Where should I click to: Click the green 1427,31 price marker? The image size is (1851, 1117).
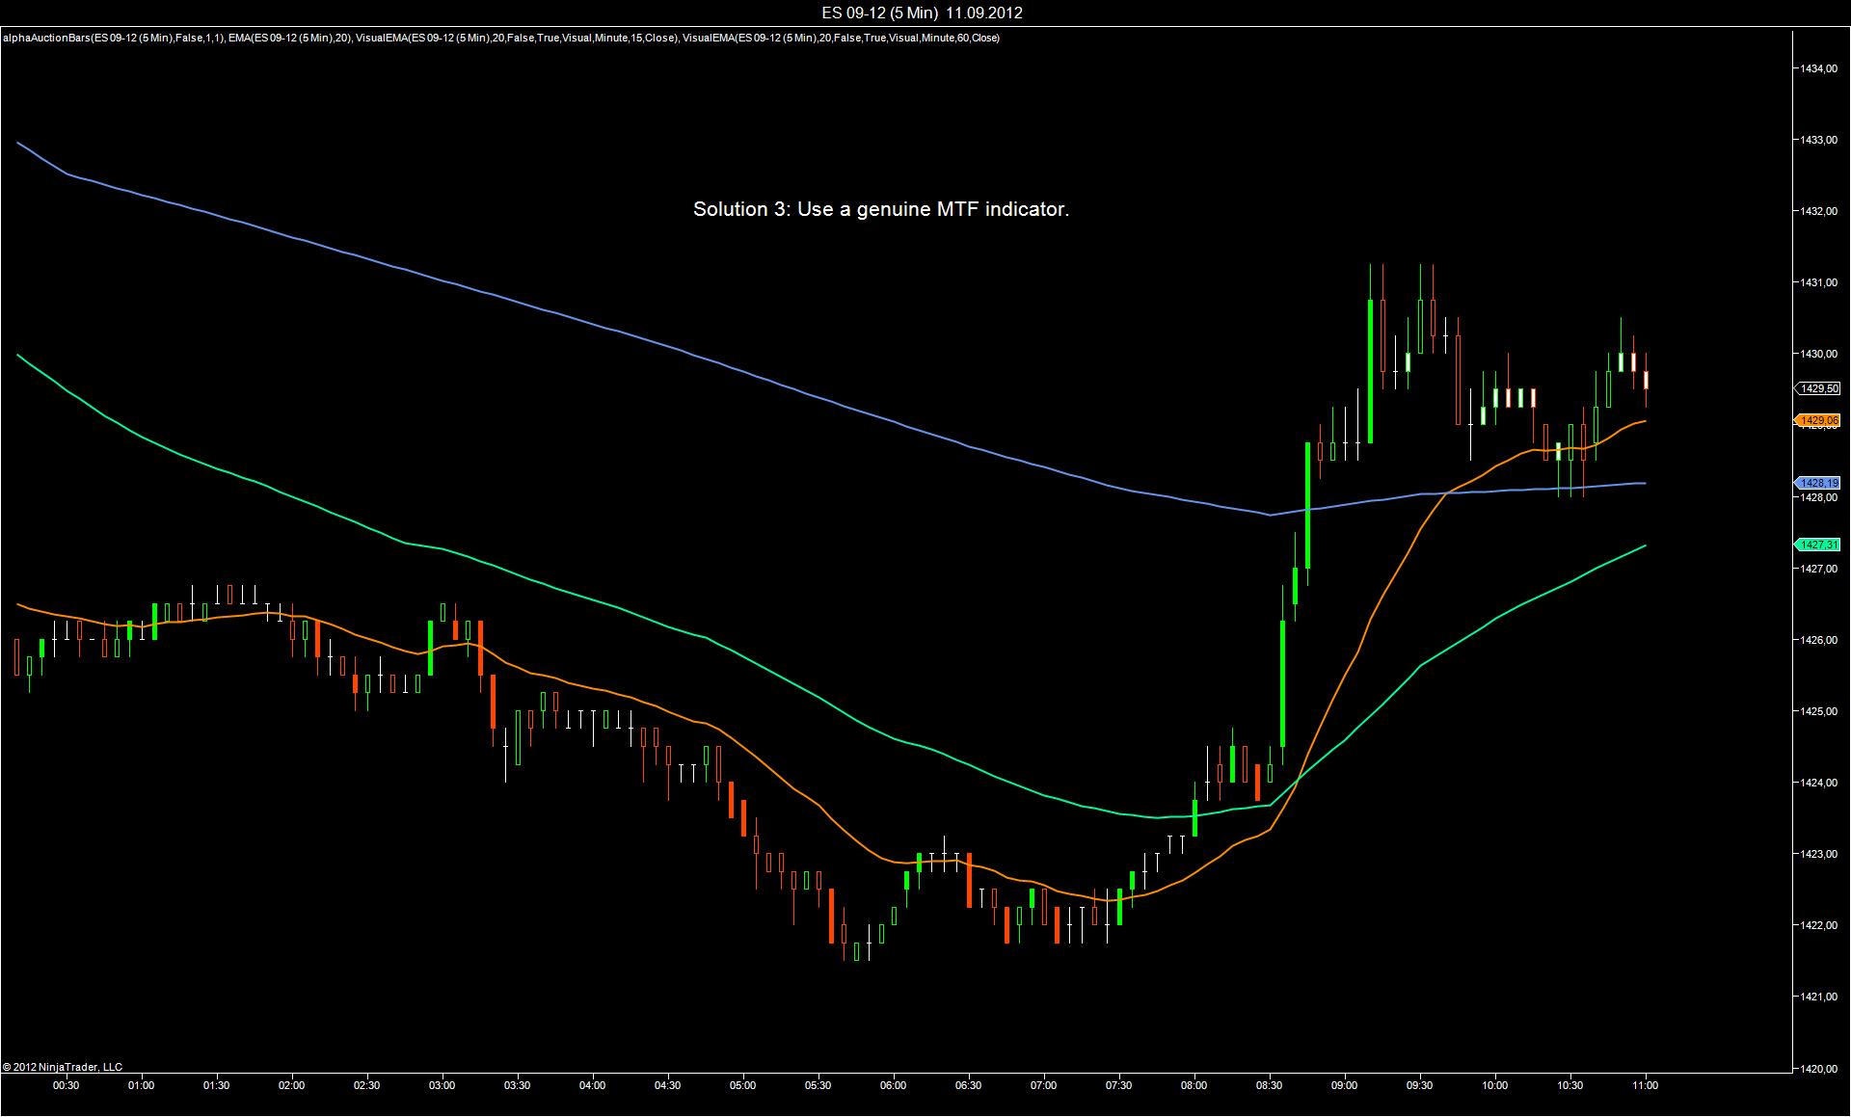click(1818, 545)
